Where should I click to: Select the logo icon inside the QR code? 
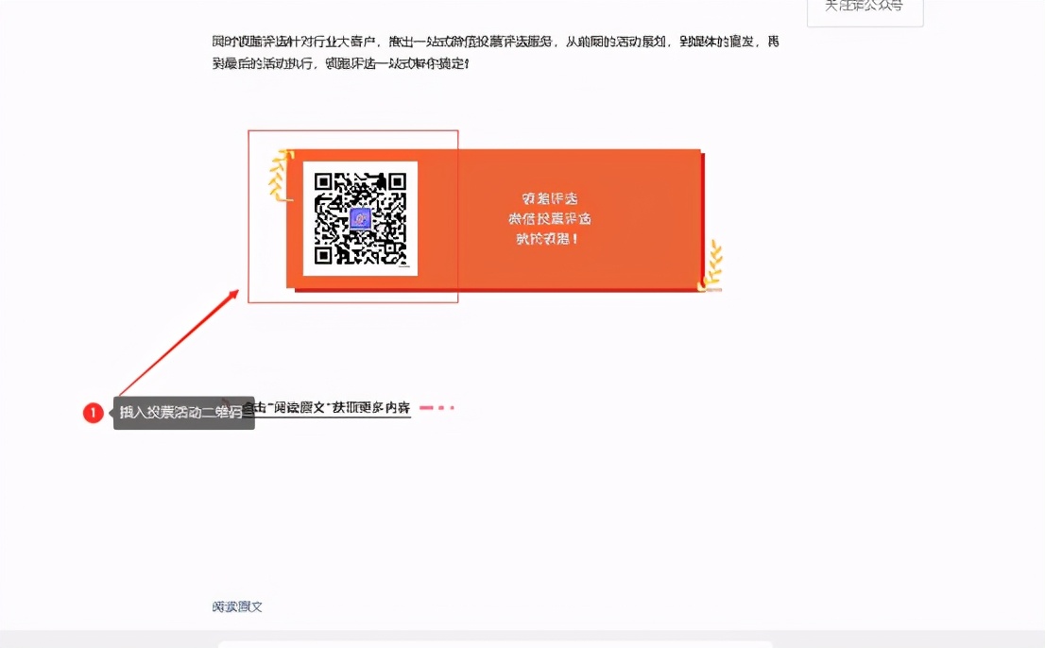[x=359, y=217]
